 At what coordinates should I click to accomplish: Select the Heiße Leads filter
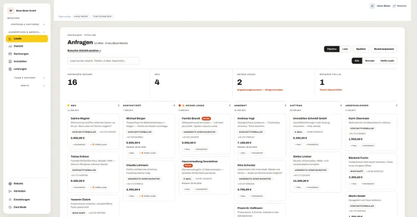[x=387, y=61]
